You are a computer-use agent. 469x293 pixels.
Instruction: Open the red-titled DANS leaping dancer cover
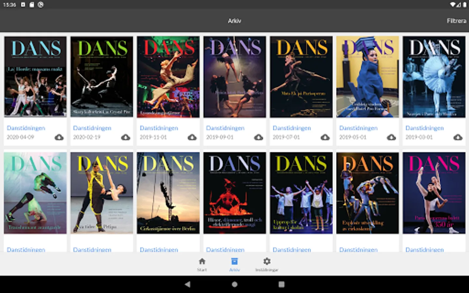coord(168,77)
